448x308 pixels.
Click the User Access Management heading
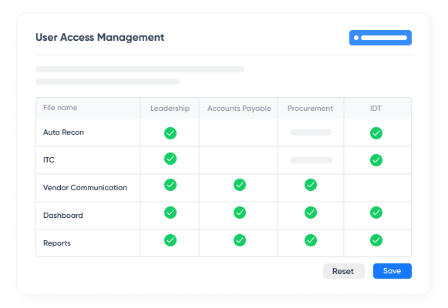(x=100, y=38)
